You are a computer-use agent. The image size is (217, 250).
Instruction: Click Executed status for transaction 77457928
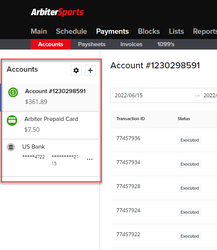[x=190, y=188]
